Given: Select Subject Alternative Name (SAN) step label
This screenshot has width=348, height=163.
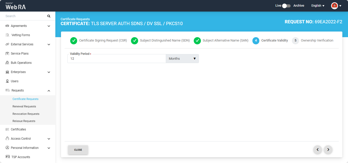Looking at the screenshot, I should (x=226, y=40).
